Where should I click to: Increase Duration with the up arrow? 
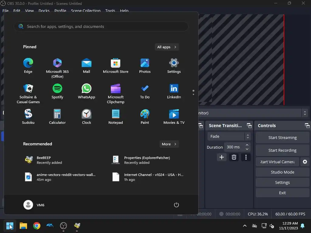tap(247, 145)
